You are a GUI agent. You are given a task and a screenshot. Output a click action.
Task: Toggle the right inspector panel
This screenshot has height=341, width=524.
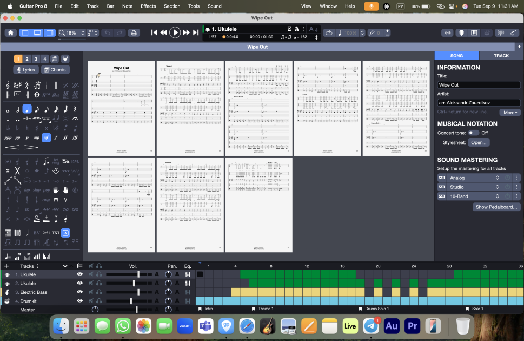(50, 33)
